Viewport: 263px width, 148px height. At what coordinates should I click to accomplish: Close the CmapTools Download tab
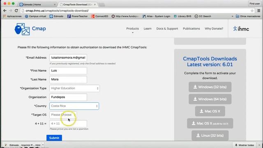[x=95, y=5]
